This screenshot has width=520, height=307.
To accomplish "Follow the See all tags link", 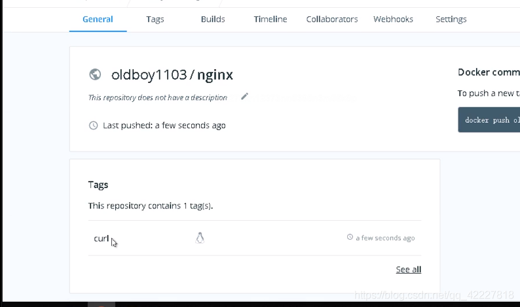I will [409, 269].
